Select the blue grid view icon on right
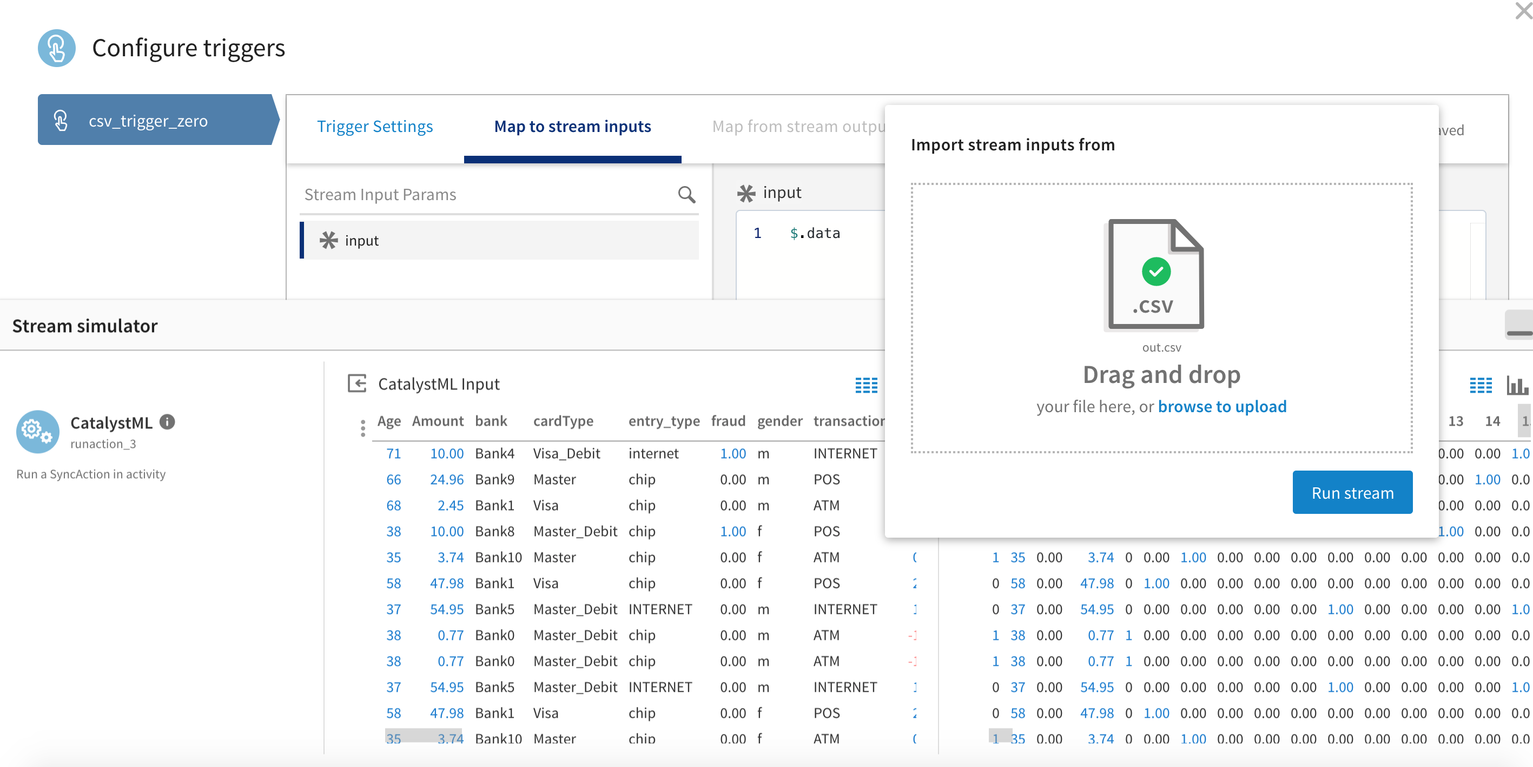This screenshot has width=1533, height=767. pyautogui.click(x=1482, y=386)
